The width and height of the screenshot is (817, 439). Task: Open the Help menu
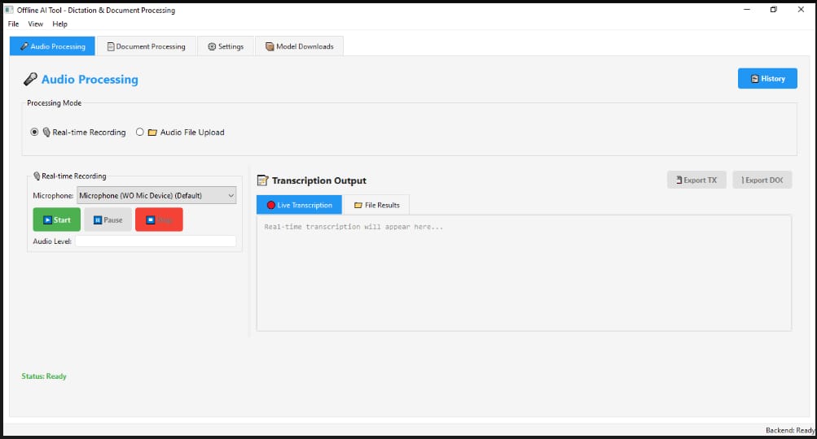[x=60, y=24]
